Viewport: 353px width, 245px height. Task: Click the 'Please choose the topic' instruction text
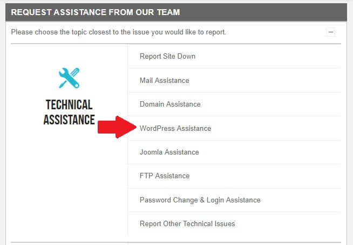point(118,32)
